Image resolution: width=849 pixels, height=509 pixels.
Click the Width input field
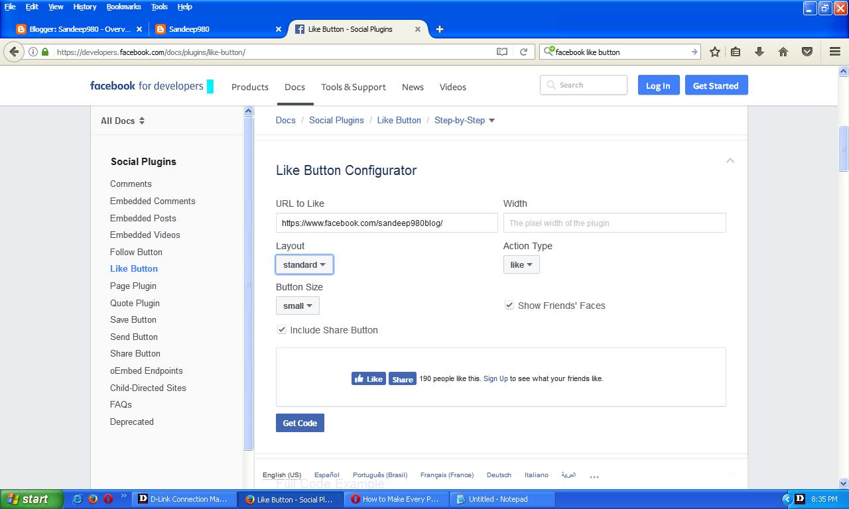tap(615, 223)
